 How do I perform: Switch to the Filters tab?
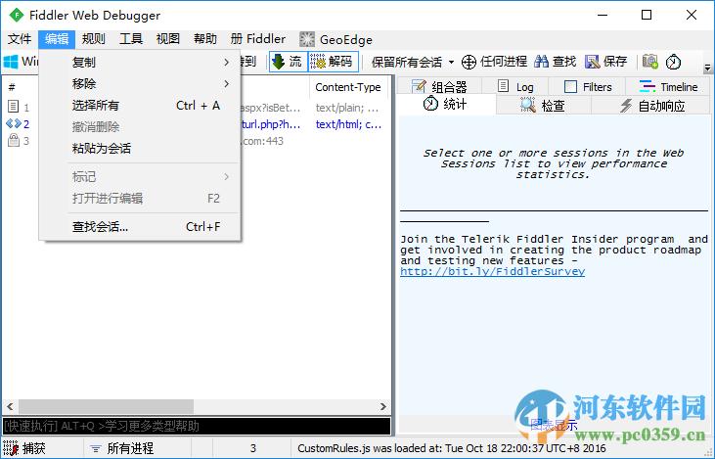click(587, 87)
